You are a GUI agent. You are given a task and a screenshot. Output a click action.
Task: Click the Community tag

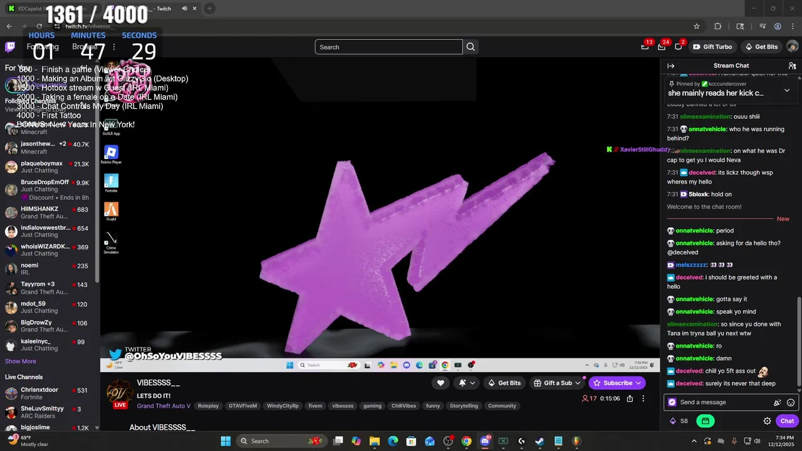(x=502, y=406)
